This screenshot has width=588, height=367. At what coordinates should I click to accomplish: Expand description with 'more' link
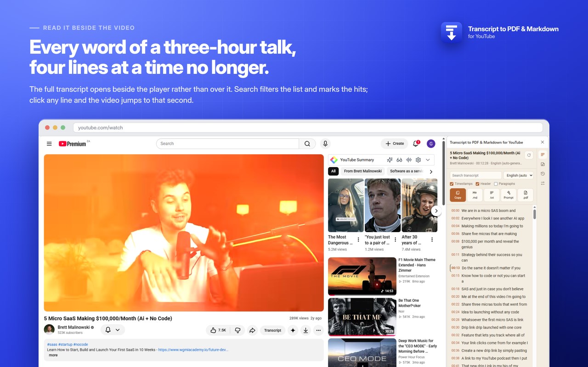tap(53, 355)
